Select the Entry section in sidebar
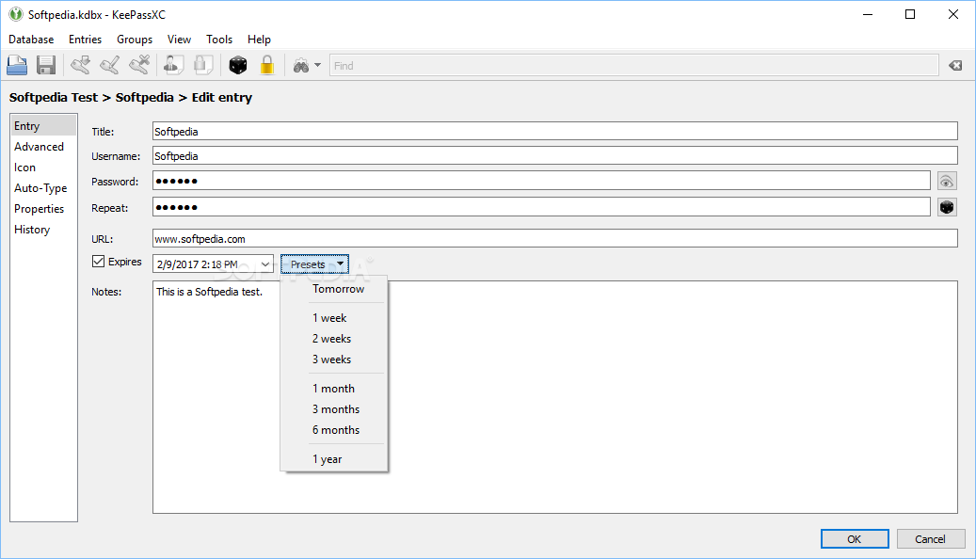The width and height of the screenshot is (976, 559). 43,126
